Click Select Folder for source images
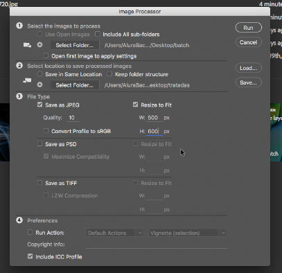 click(75, 45)
